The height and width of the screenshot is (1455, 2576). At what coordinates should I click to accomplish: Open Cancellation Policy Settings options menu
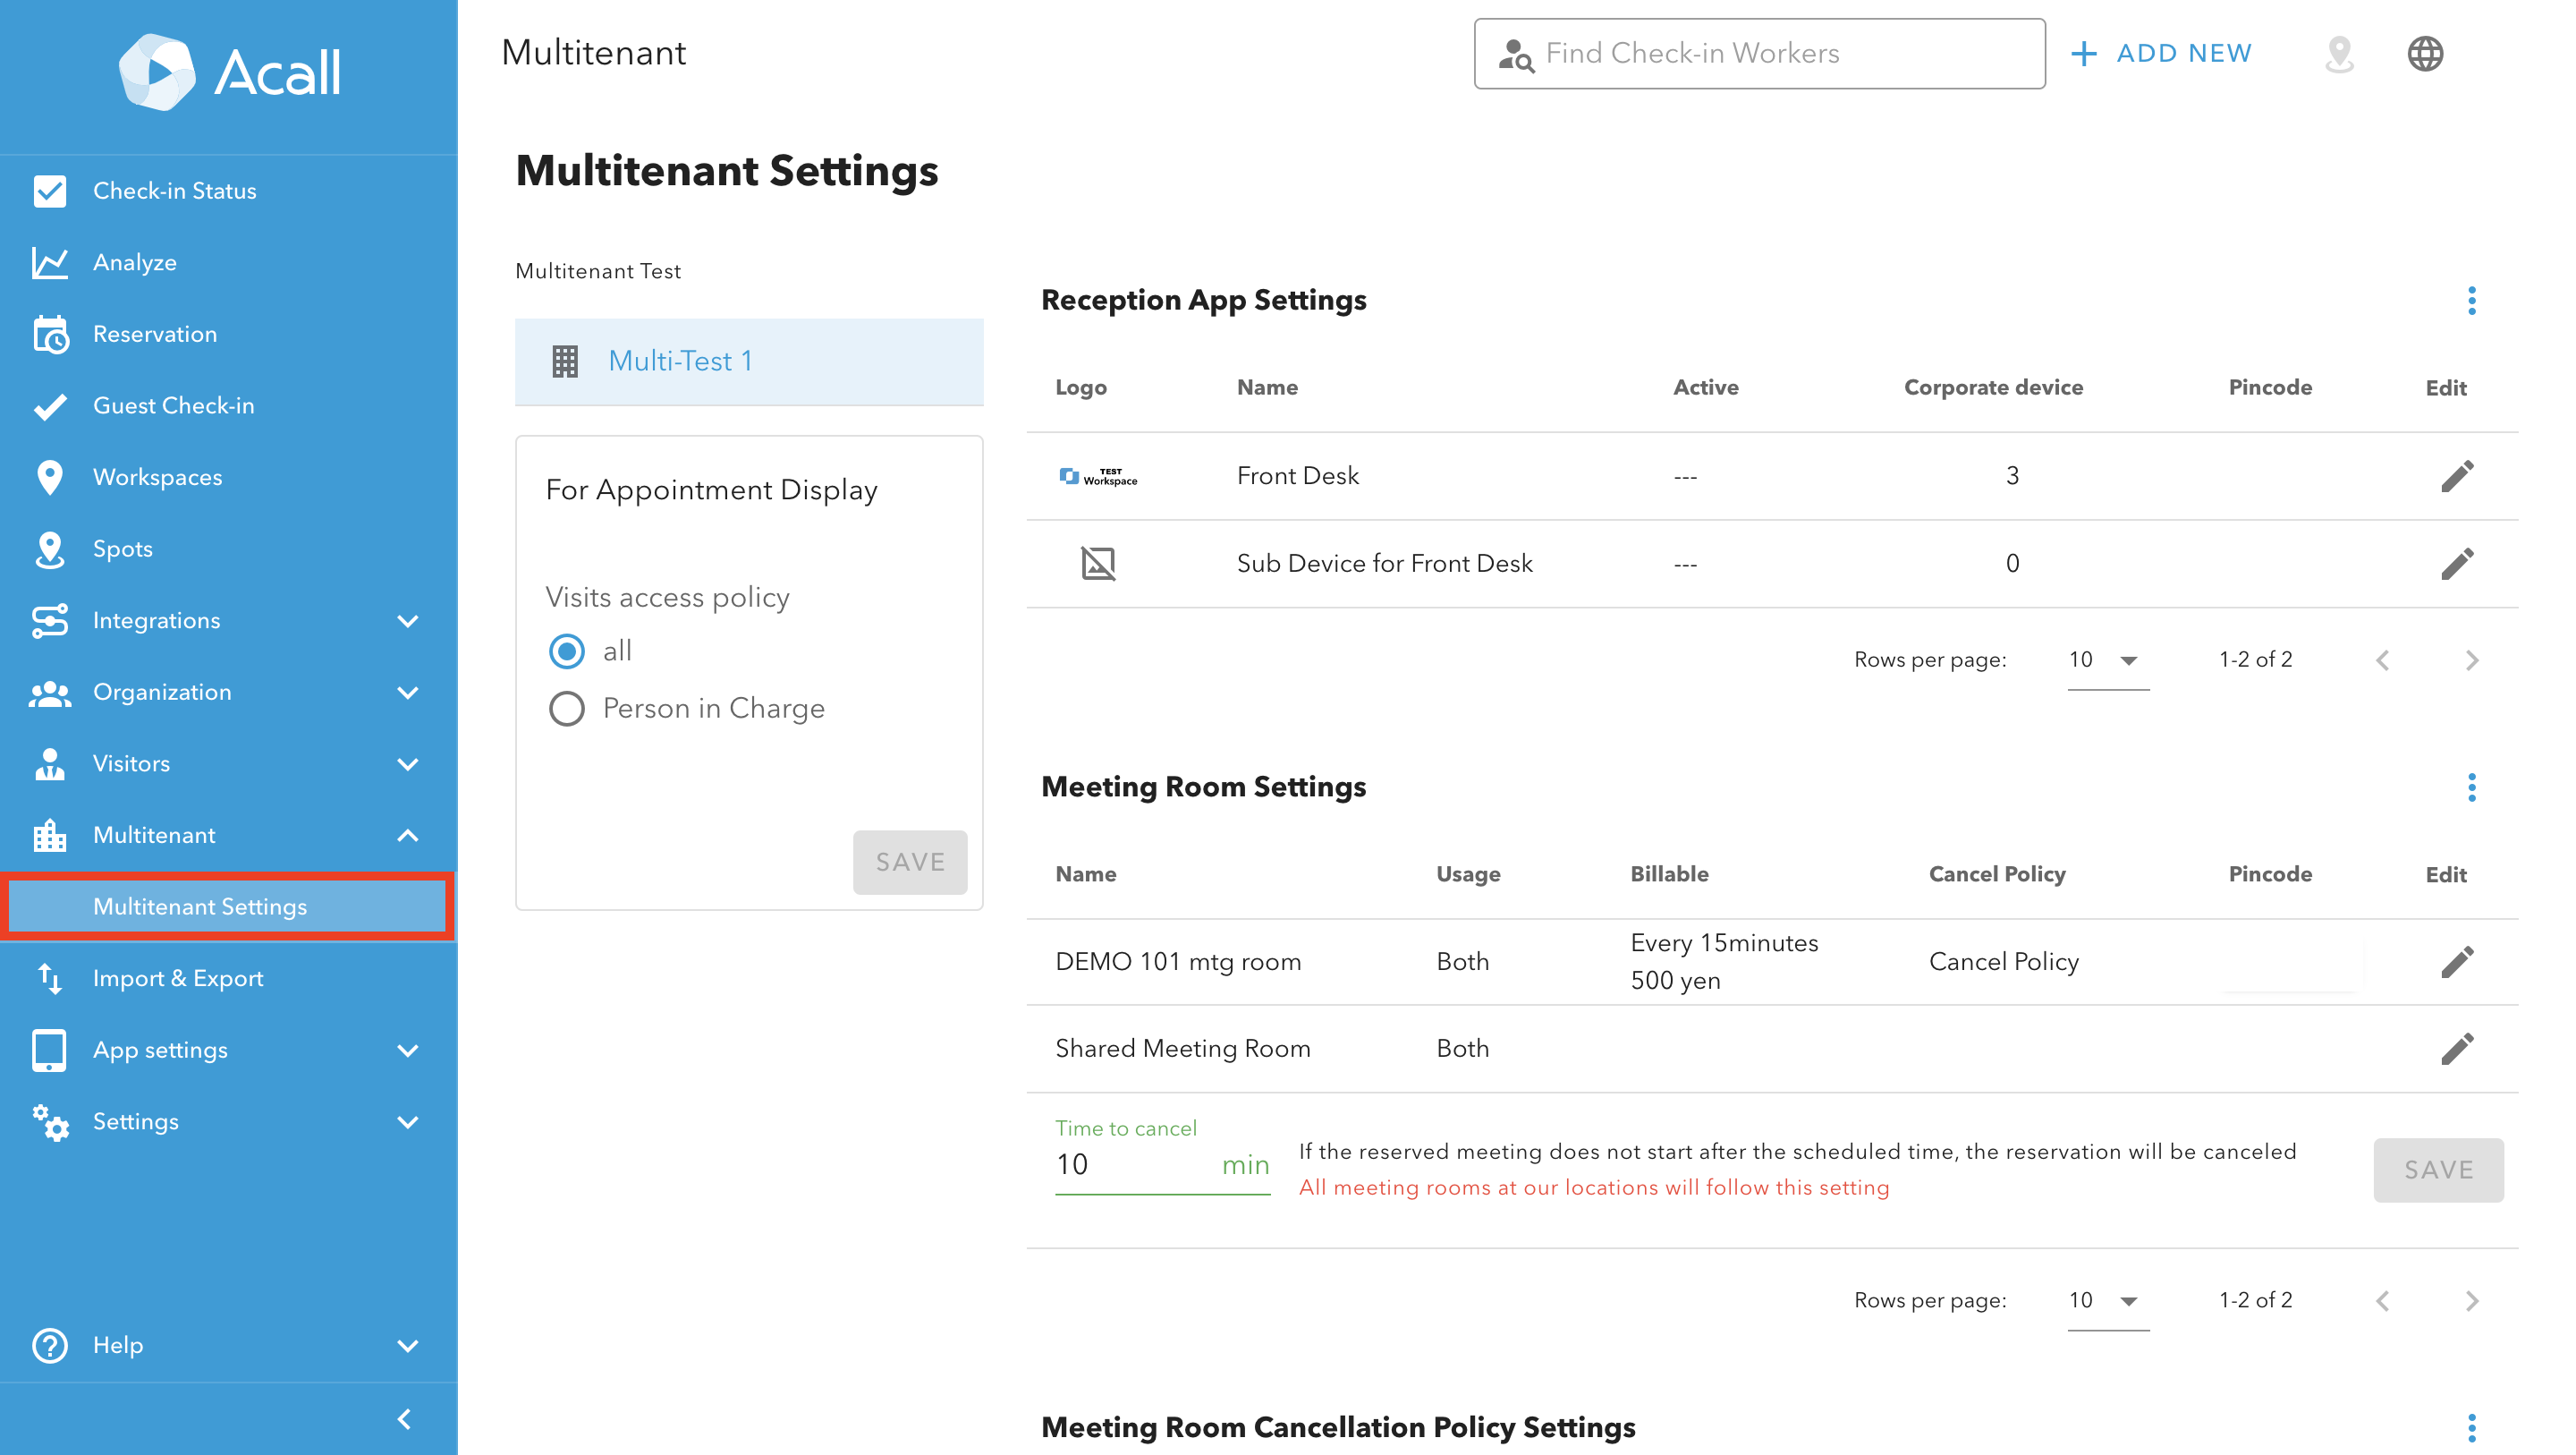2472,1428
